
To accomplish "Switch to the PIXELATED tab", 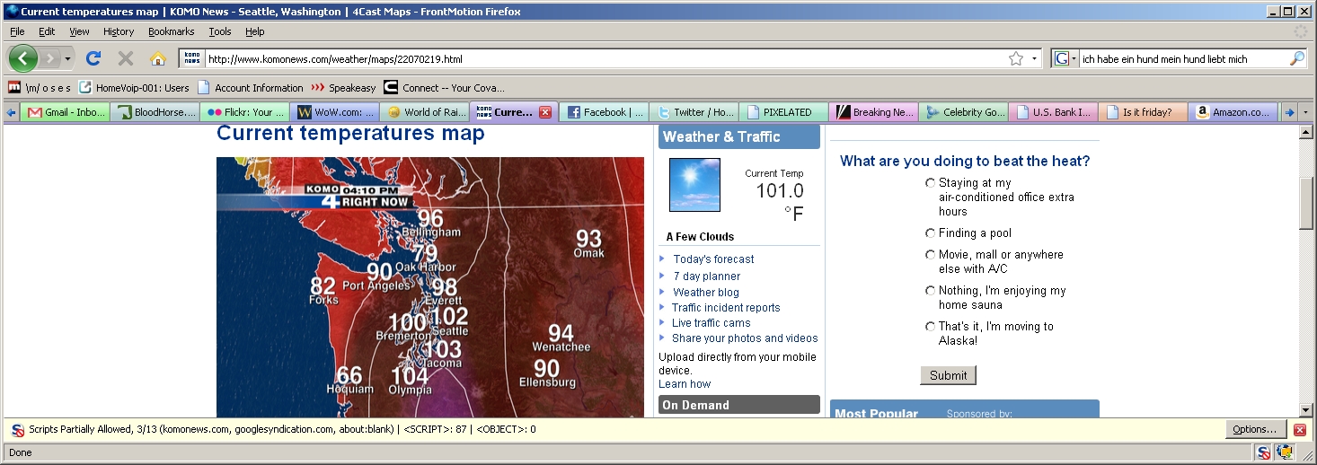I will click(x=784, y=112).
